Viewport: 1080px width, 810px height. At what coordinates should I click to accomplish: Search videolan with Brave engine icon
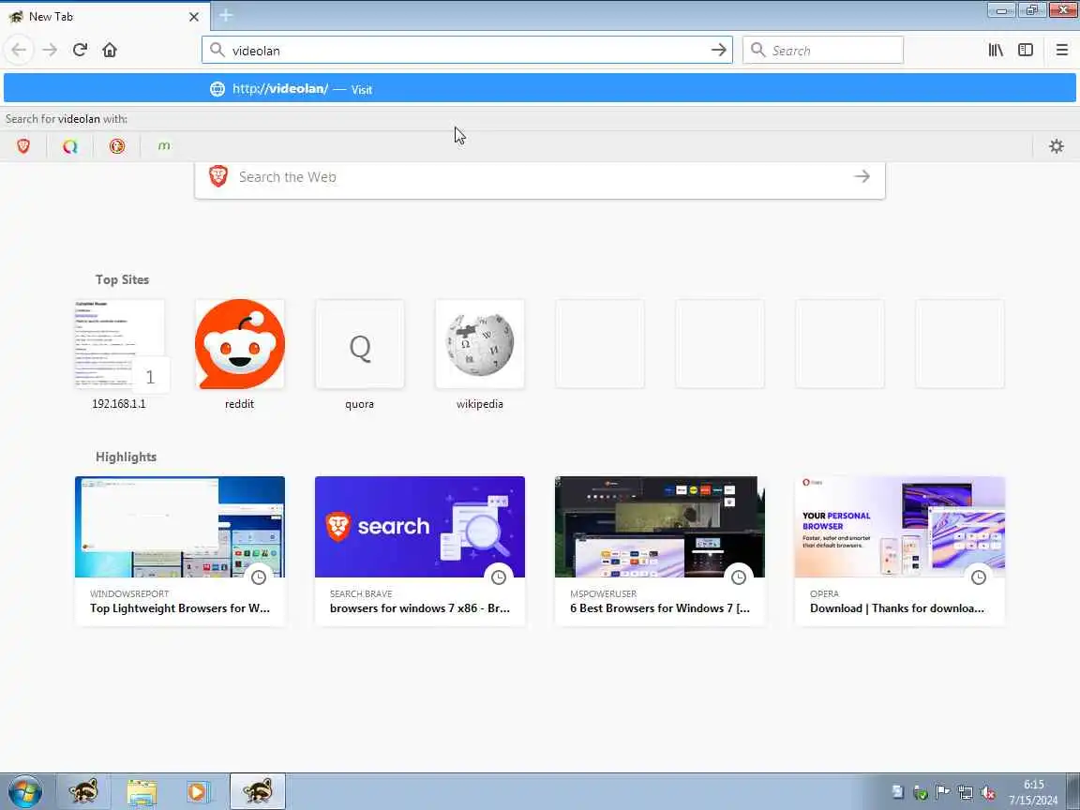(23, 146)
